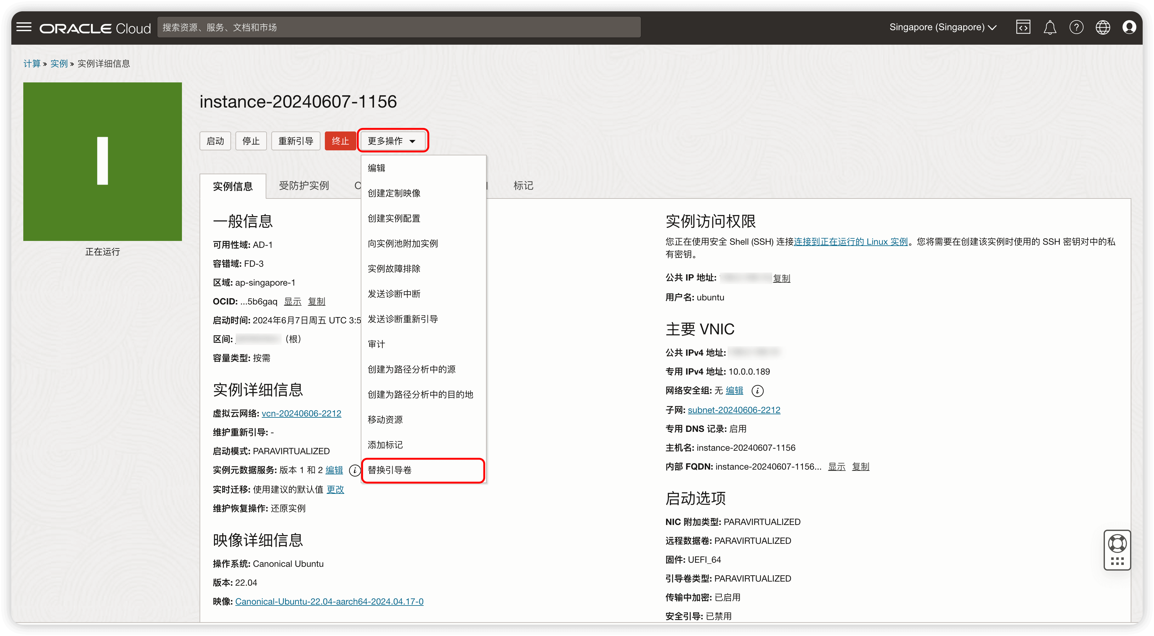Image resolution: width=1154 pixels, height=636 pixels.
Task: Switch to the 受防护实例 tab
Action: coord(304,186)
